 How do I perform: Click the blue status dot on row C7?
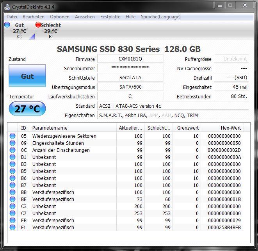point(12,213)
